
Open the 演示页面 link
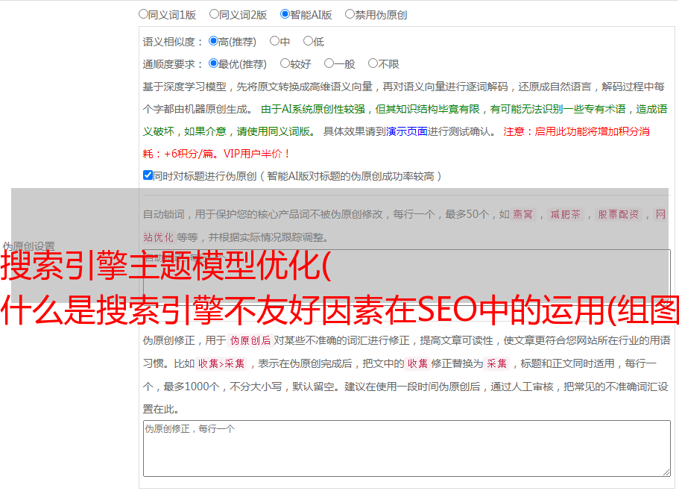pos(406,131)
